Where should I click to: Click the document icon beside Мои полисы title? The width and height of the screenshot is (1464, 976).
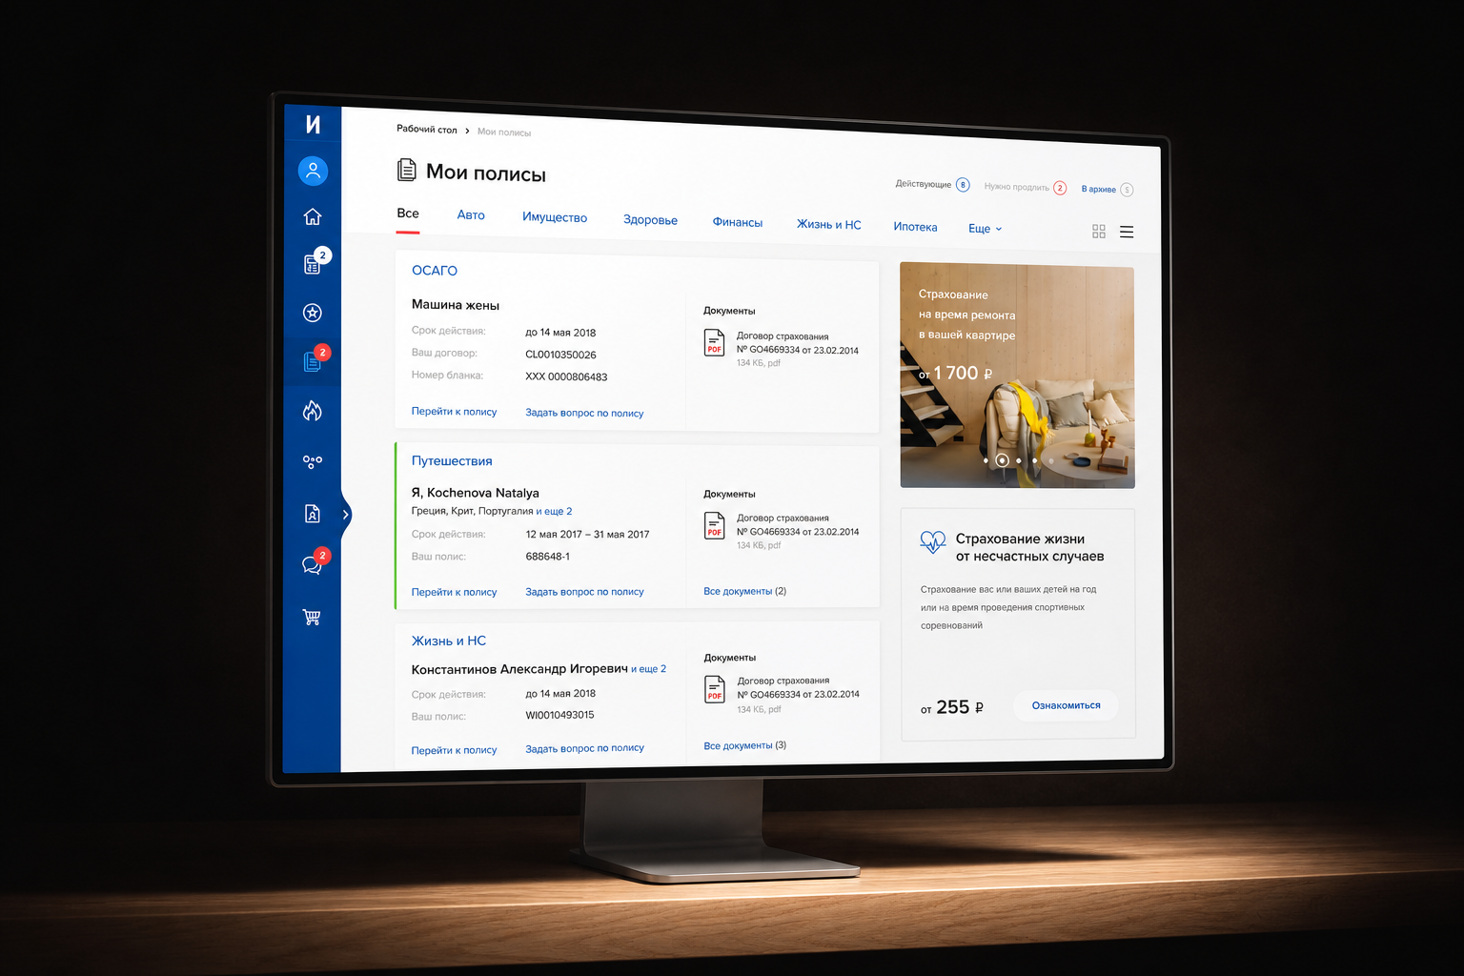pyautogui.click(x=407, y=171)
